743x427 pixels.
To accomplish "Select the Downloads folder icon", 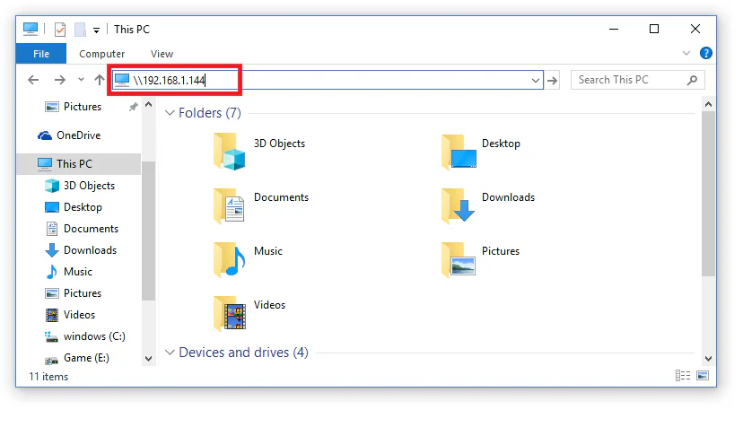I will click(459, 205).
